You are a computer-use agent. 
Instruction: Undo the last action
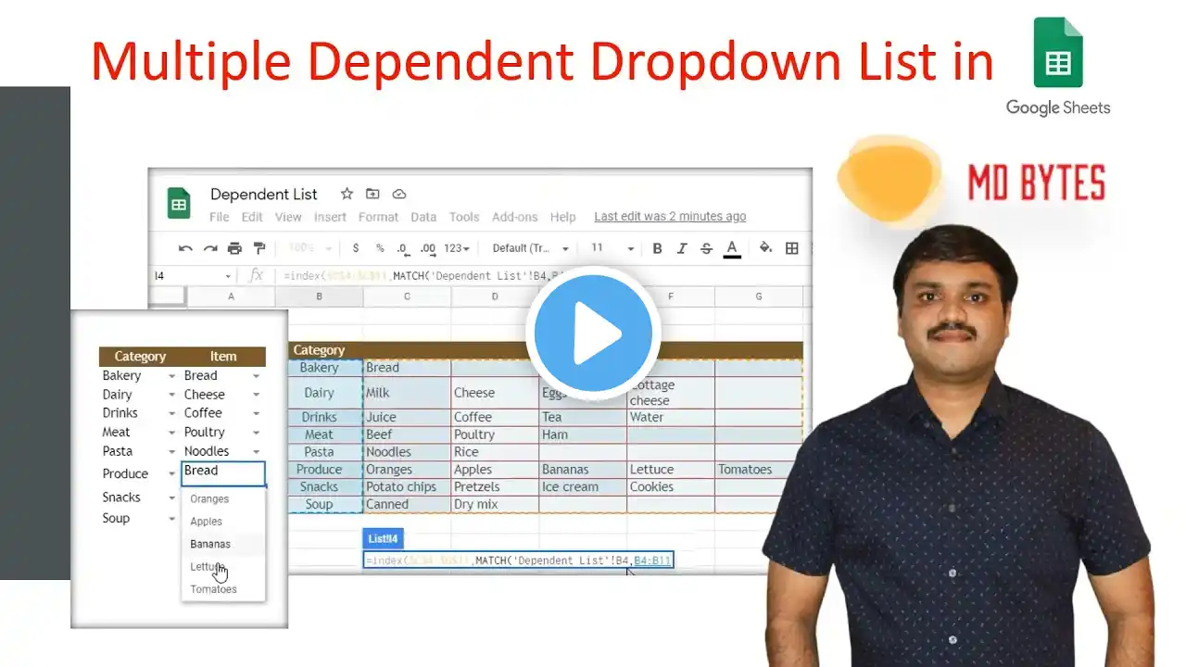[185, 248]
